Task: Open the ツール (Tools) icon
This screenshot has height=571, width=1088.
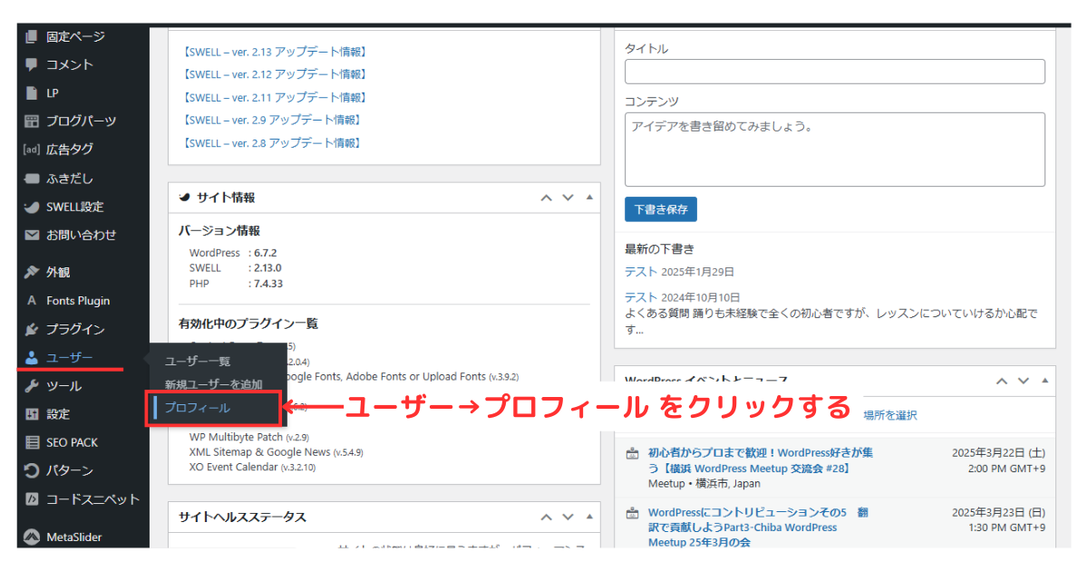Action: click(x=32, y=385)
